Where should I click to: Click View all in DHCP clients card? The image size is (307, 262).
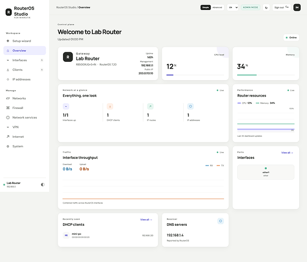146,220
